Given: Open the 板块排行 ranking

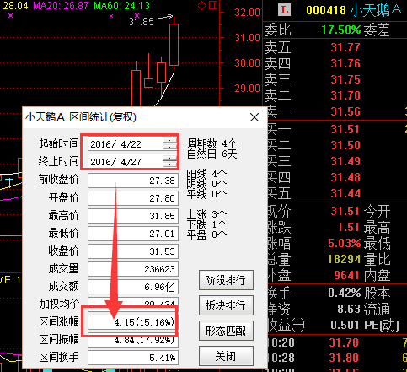Looking at the screenshot, I should click(x=226, y=305).
